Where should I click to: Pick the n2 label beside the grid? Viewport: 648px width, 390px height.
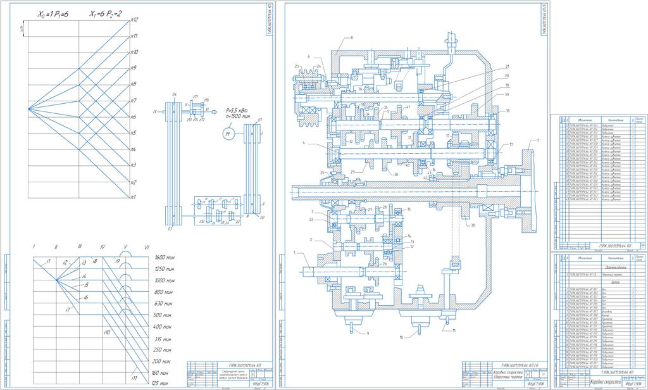134,182
